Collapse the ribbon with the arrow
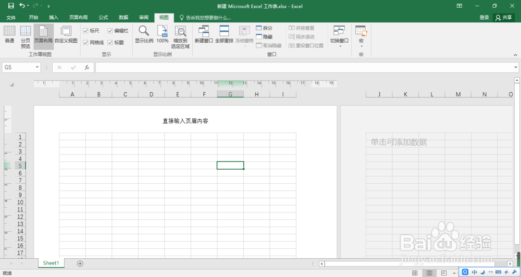The height and width of the screenshot is (277, 521). 515,55
